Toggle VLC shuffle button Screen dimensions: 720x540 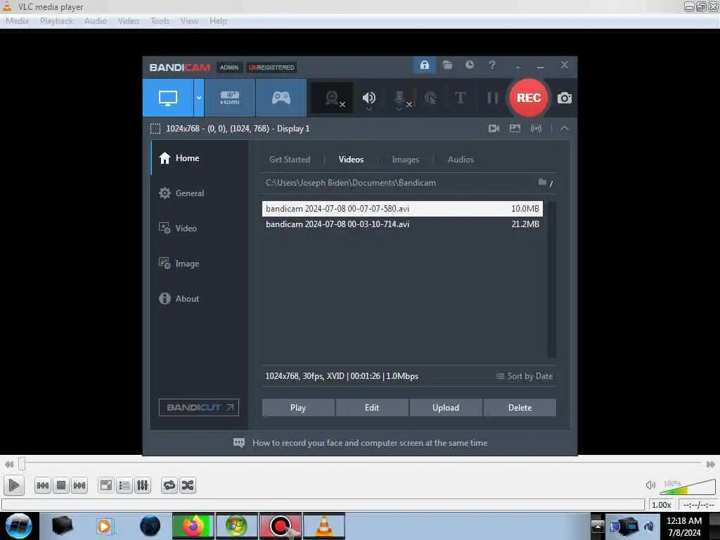[187, 485]
